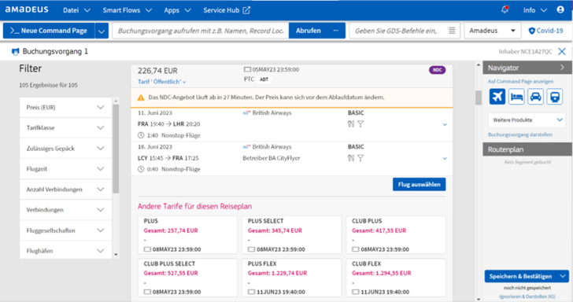Click the booking search input field

[200, 31]
